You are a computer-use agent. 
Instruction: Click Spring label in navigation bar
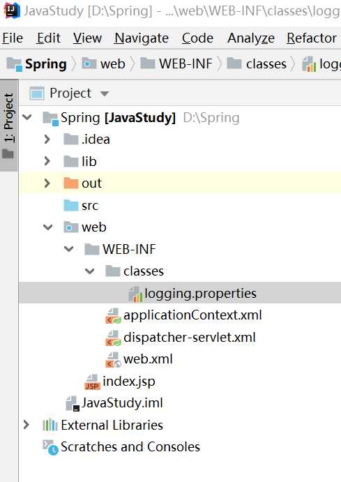coord(46,64)
